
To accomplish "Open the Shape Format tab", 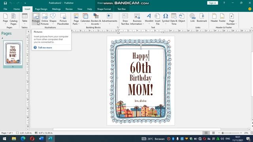I will point(104,9).
